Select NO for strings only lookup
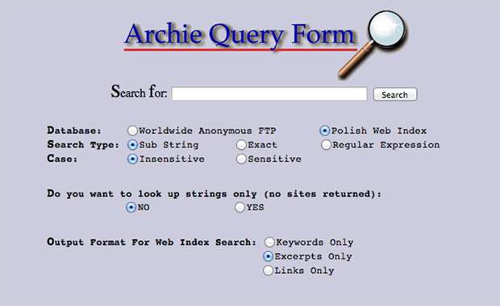Viewport: 500px width, 306px height. [131, 207]
